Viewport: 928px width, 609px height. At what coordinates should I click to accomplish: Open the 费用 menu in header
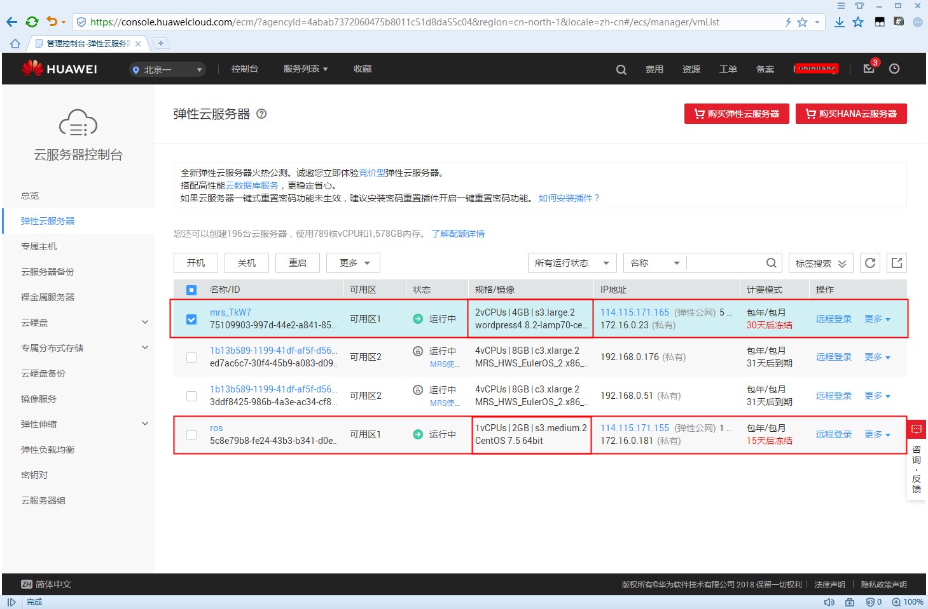pos(654,69)
